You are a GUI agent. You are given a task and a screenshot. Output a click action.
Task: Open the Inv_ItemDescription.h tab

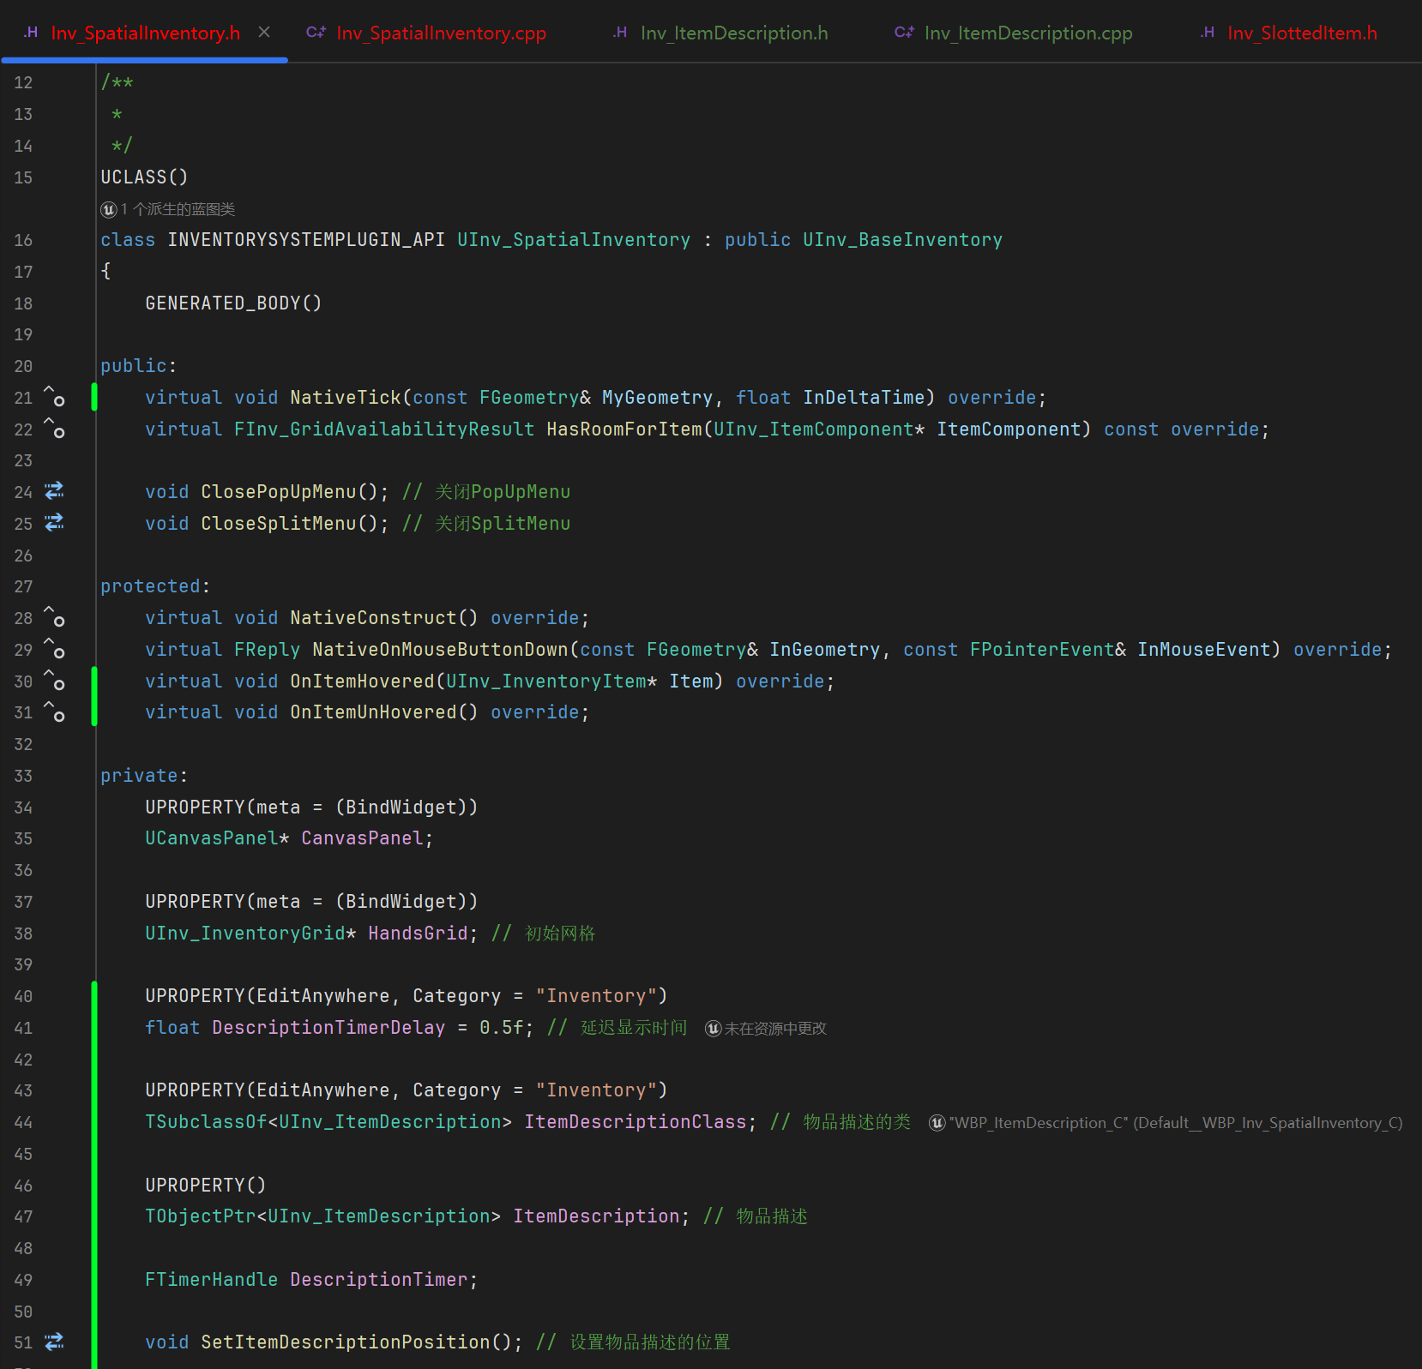click(720, 33)
